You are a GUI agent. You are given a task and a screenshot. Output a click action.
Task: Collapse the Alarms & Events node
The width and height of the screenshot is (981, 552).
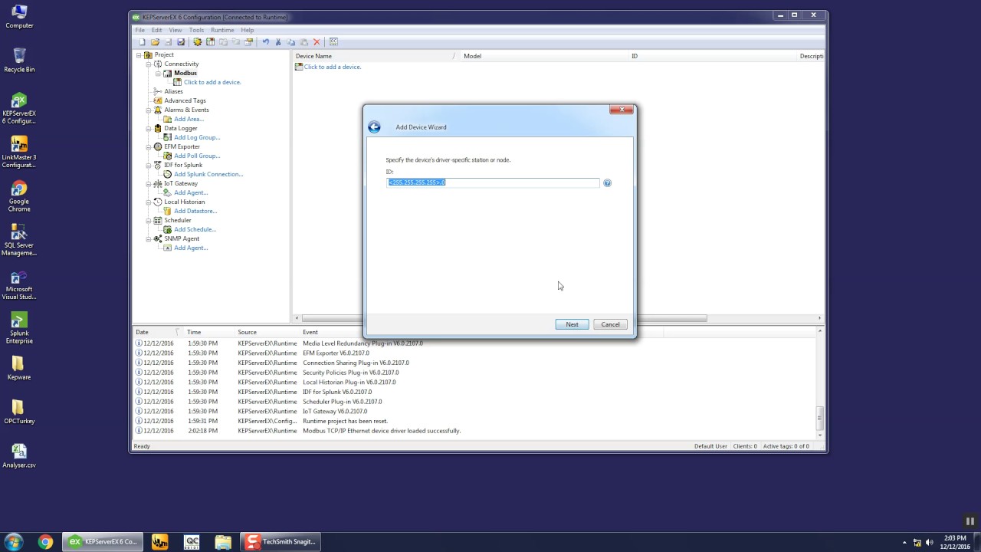149,110
